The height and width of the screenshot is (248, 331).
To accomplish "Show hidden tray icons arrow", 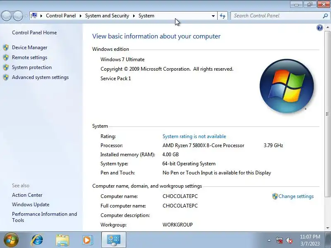I will 269,240.
